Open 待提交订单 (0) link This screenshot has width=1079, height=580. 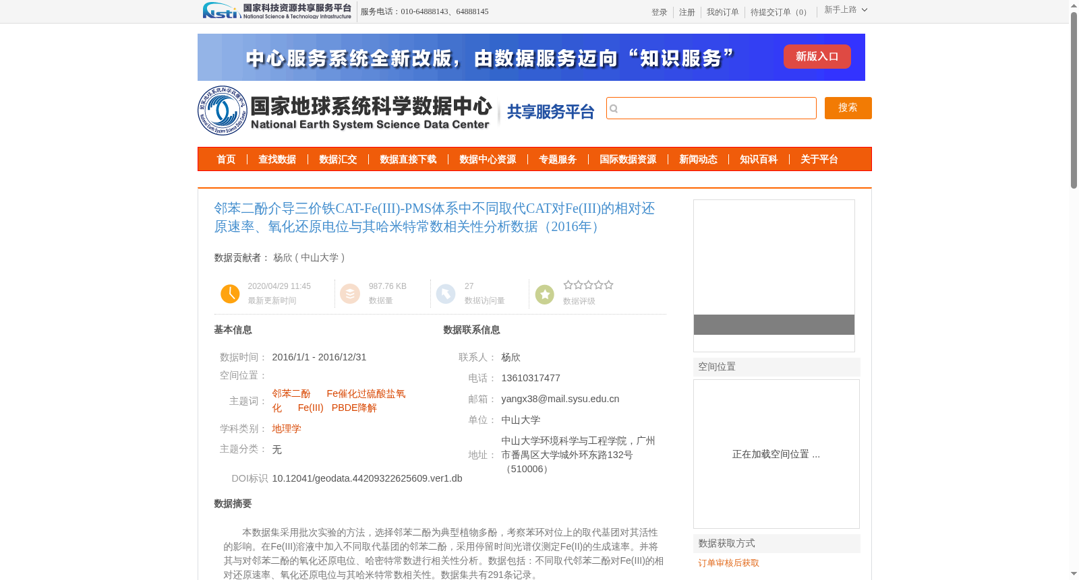coord(780,12)
